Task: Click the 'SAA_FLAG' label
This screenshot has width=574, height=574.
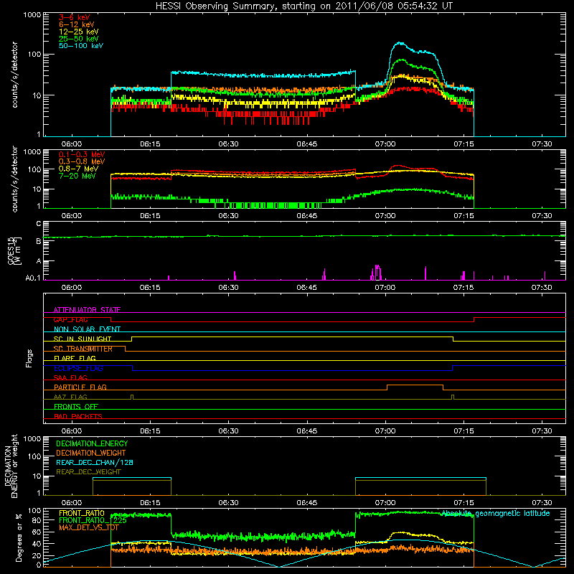Action: (70, 377)
